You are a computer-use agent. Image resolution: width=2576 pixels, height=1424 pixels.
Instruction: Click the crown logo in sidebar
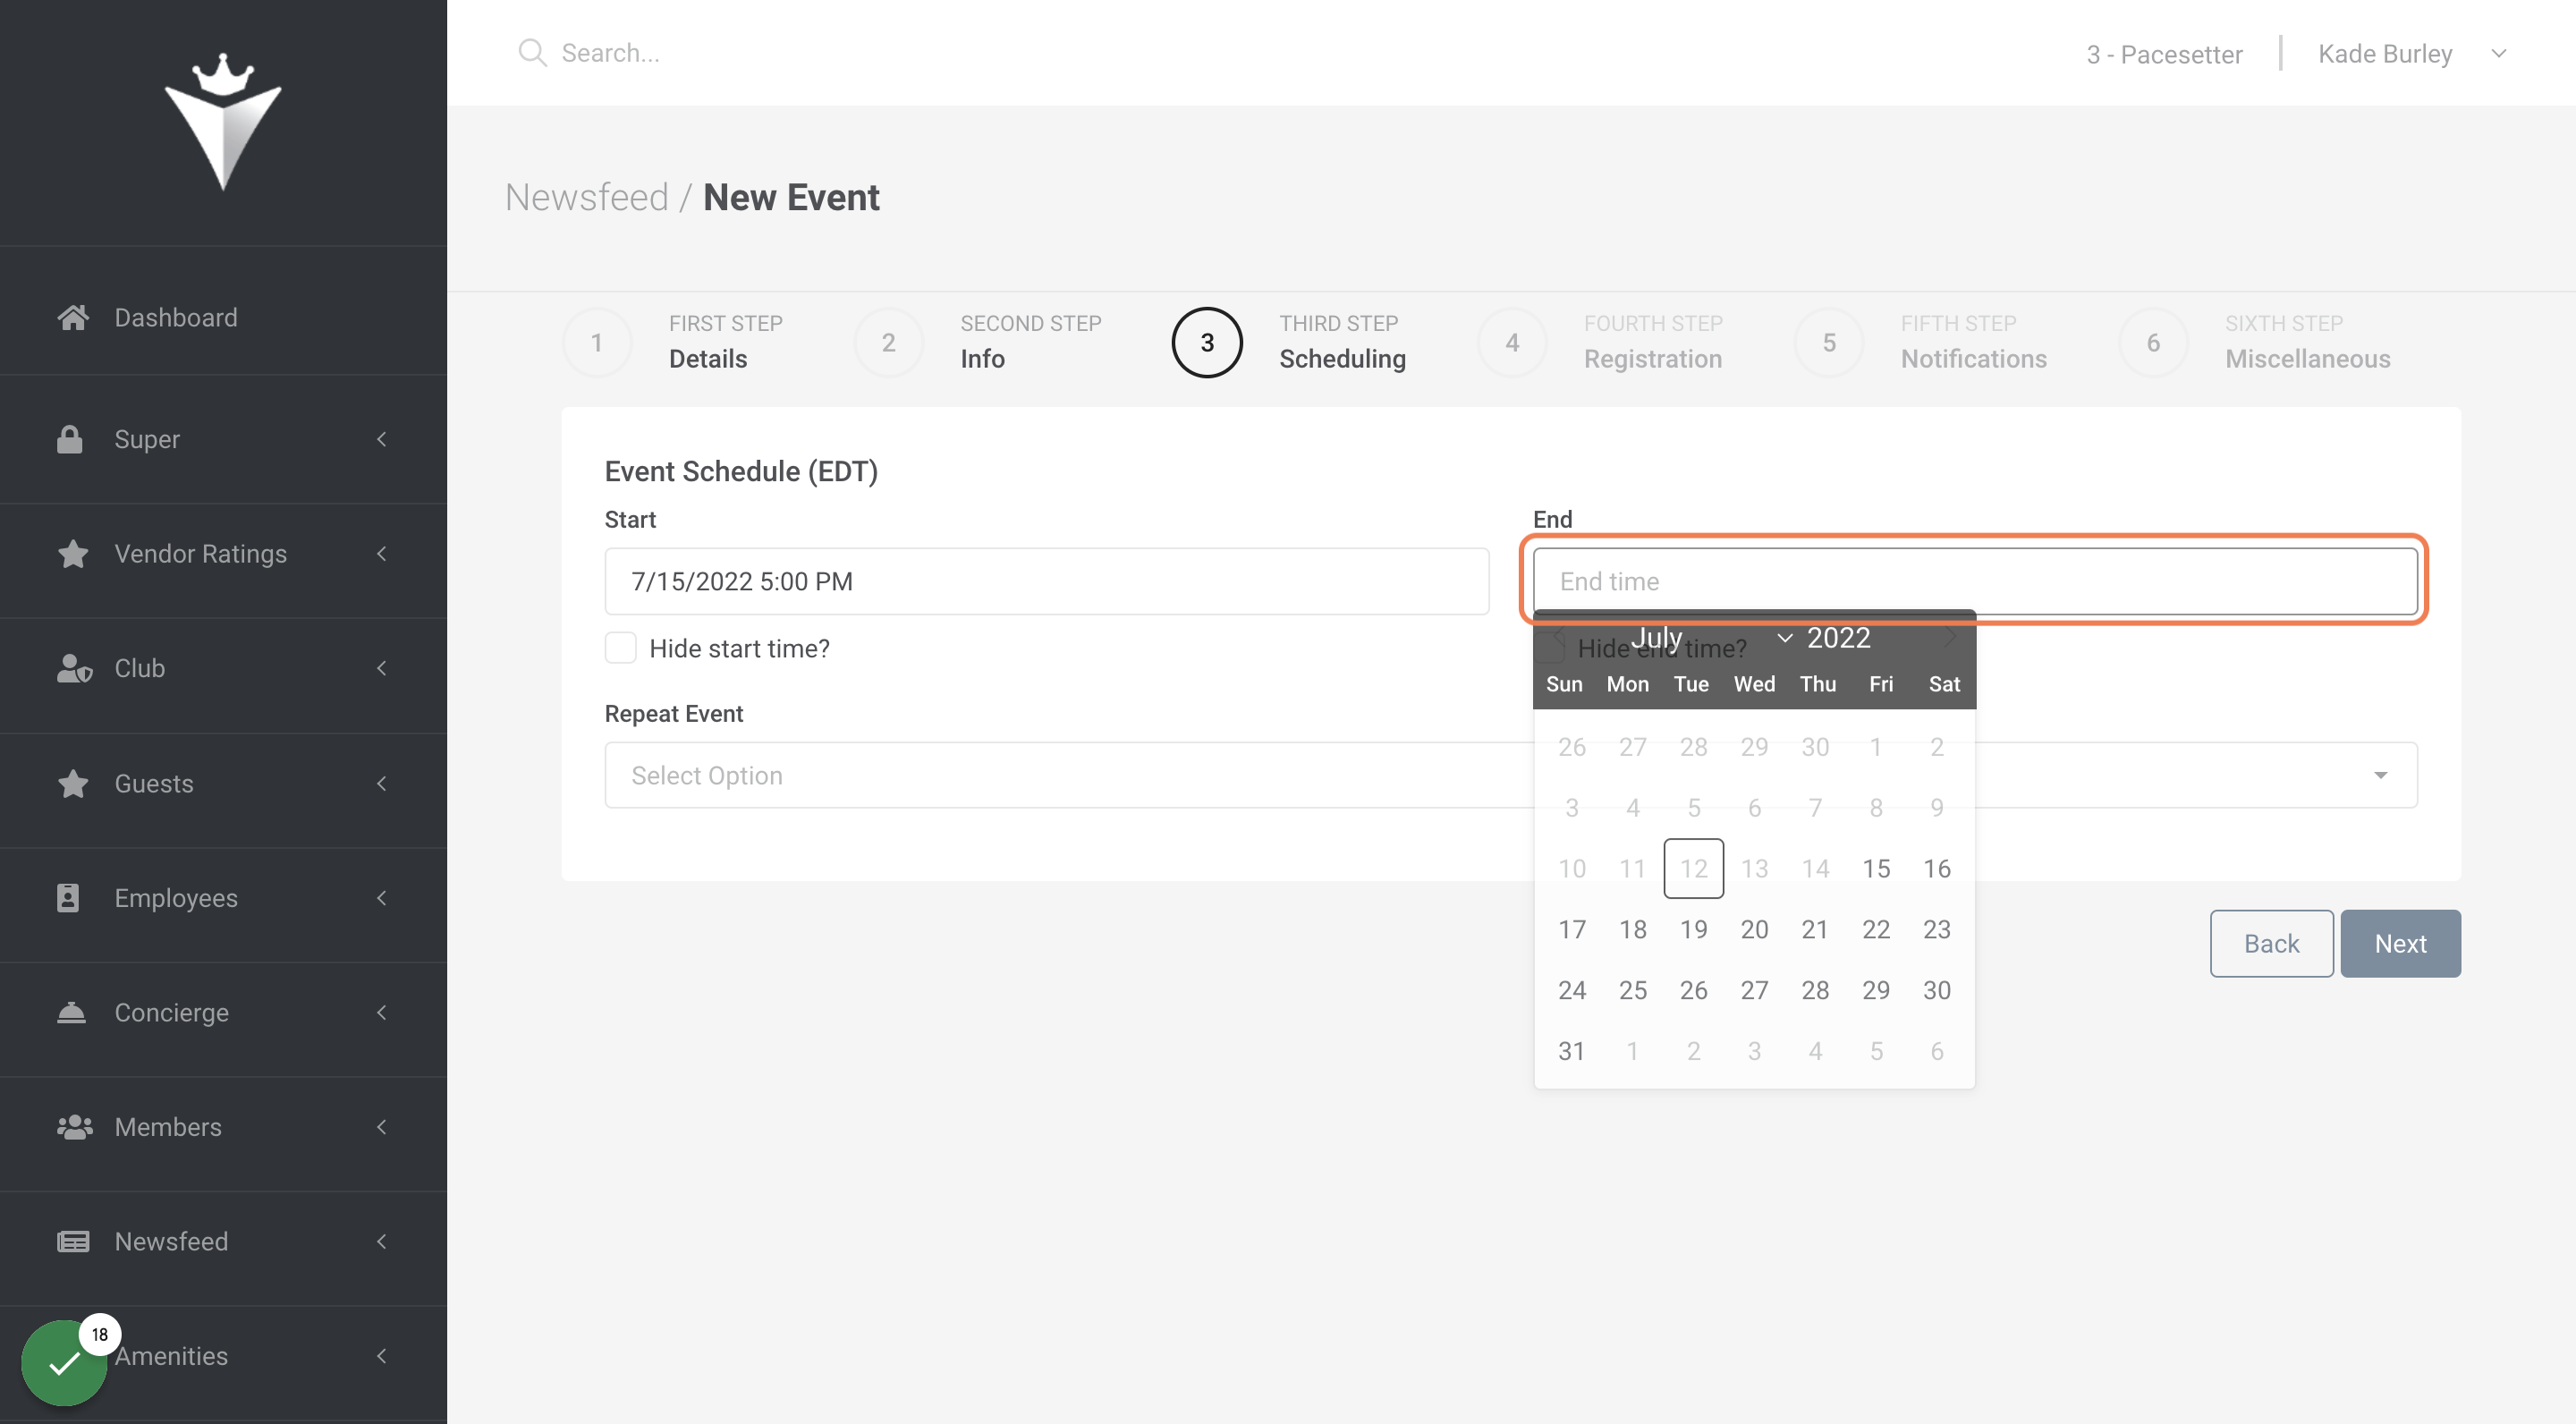(223, 121)
